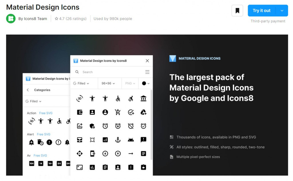Open the 96×96 size dropdown
293x181 pixels.
tap(108, 83)
